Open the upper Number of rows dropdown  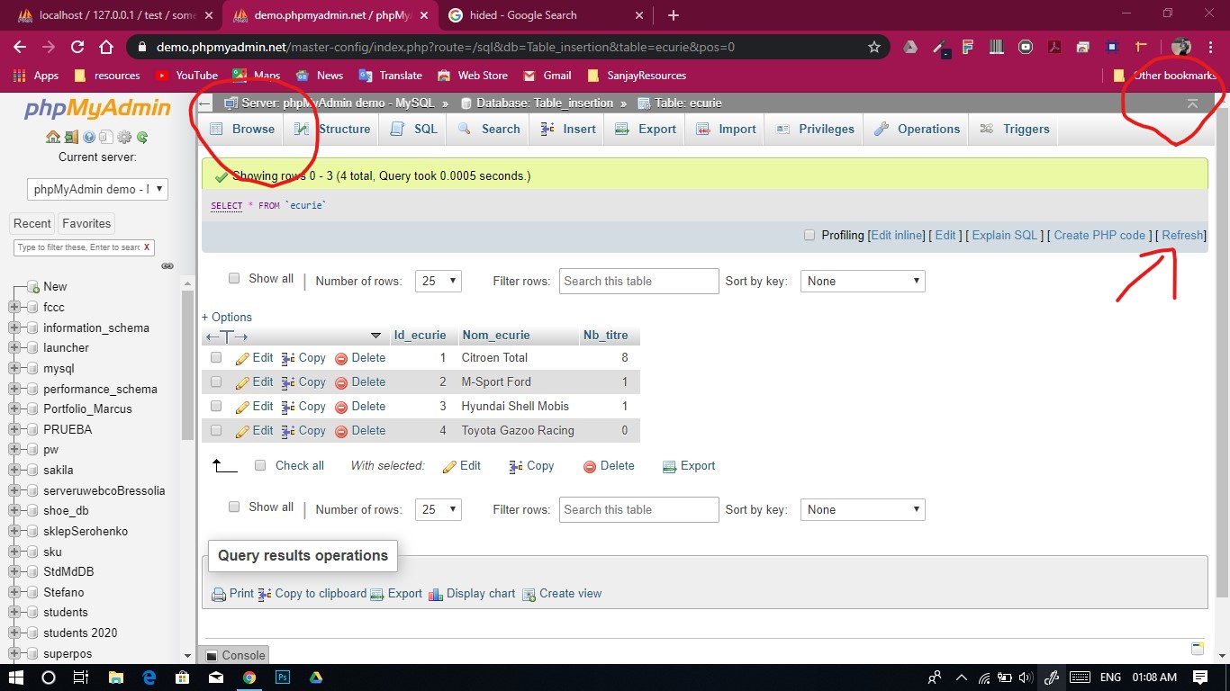(439, 281)
